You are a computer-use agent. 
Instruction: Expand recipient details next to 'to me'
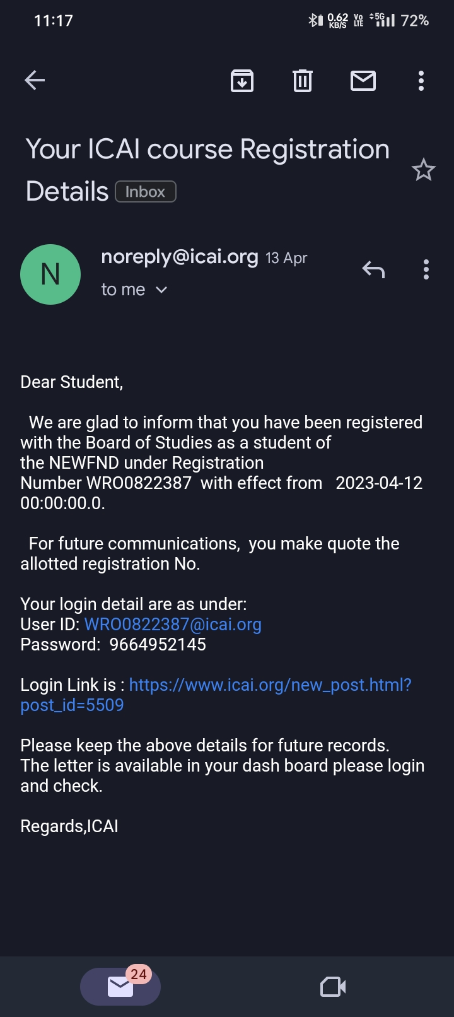pyautogui.click(x=161, y=290)
